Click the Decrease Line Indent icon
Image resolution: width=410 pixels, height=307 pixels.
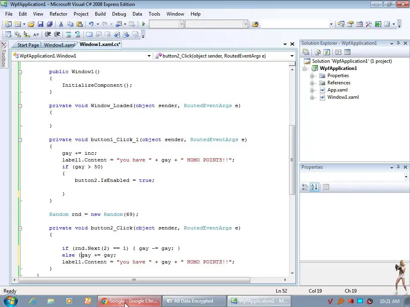coord(48,34)
